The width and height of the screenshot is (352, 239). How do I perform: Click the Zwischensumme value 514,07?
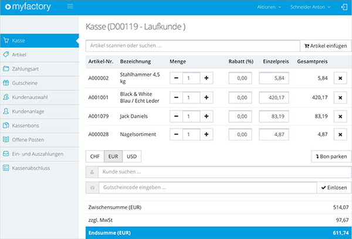(x=341, y=207)
